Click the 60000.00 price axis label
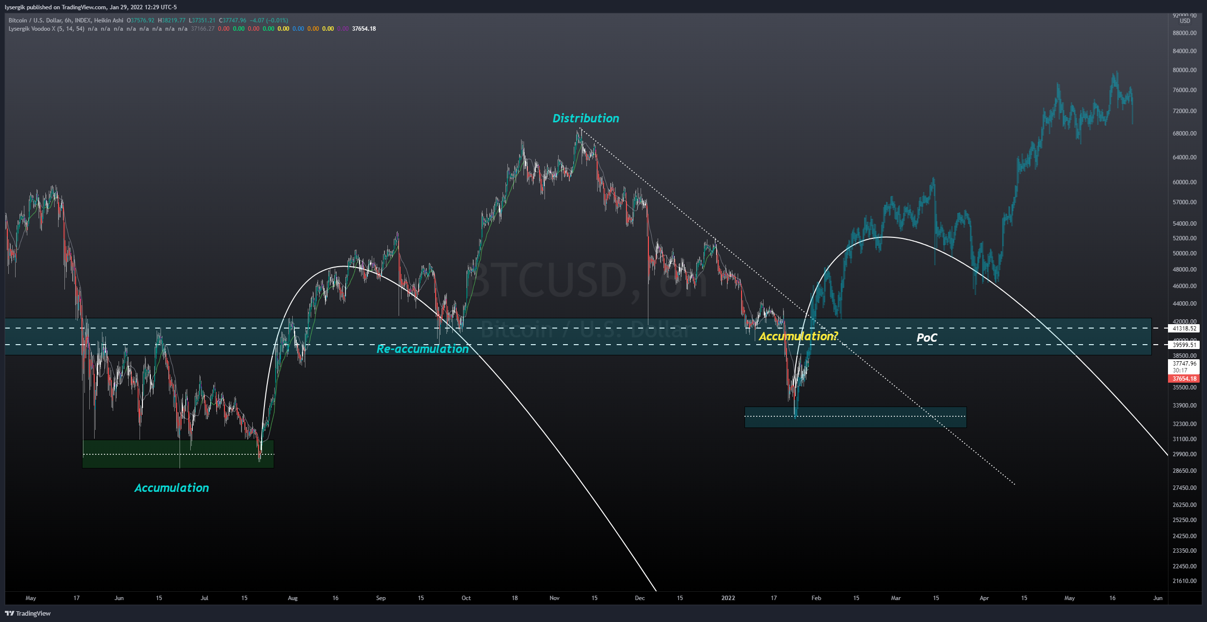 1185,182
